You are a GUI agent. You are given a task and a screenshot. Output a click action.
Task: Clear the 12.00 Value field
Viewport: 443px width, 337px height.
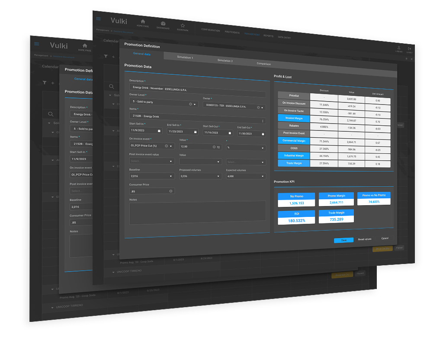(214, 147)
